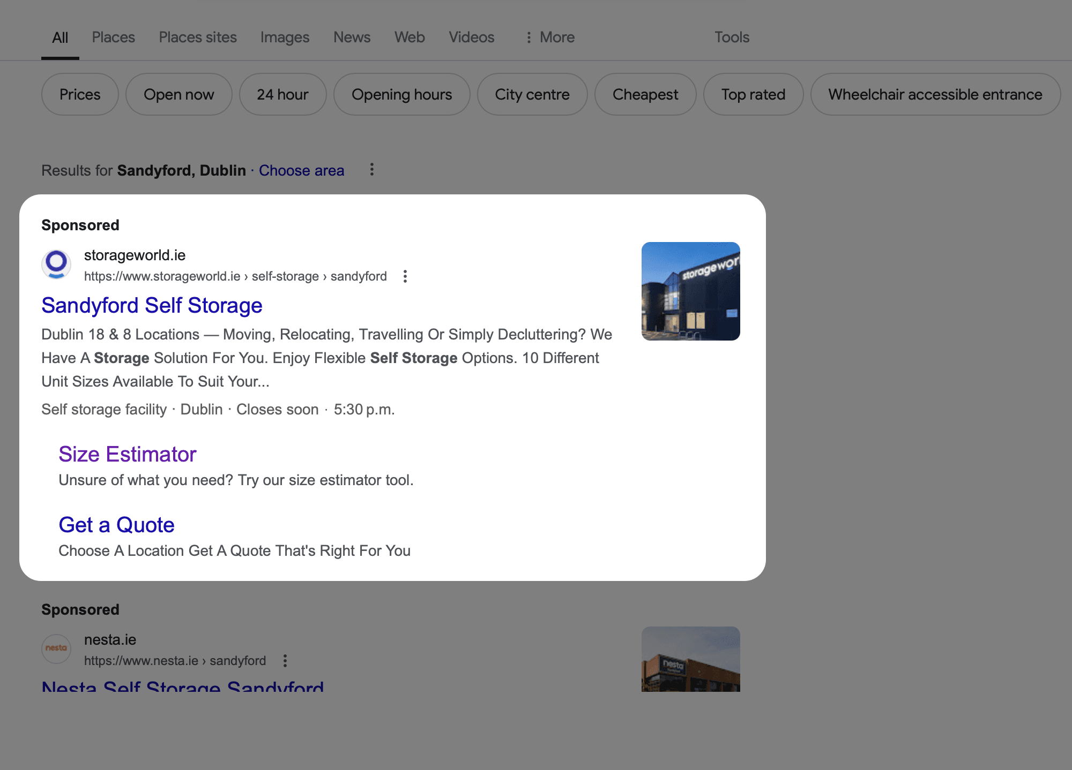Viewport: 1072px width, 770px height.
Task: Open the Tools search options
Action: 732,37
